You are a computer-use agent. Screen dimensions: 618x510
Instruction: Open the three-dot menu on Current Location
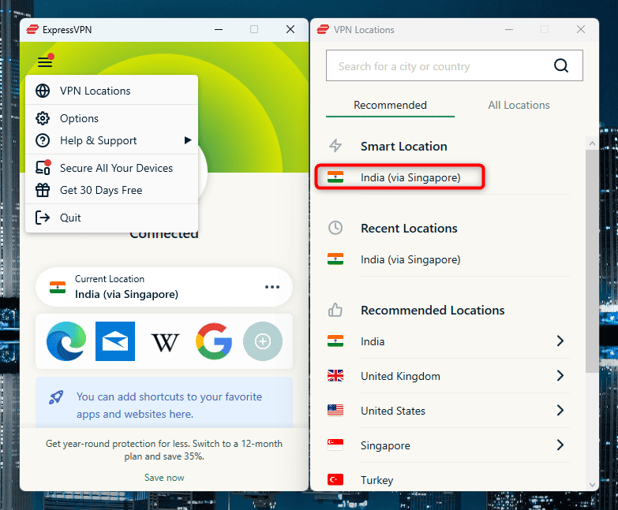(x=272, y=287)
